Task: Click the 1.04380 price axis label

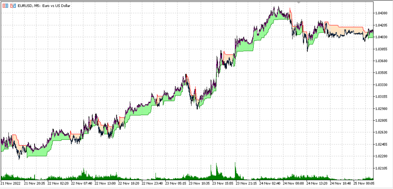Action: [x=383, y=13]
